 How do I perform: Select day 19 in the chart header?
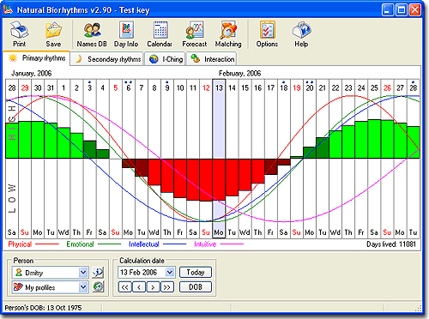tap(297, 88)
